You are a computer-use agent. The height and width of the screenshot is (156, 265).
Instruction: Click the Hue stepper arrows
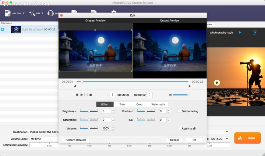click(x=169, y=120)
